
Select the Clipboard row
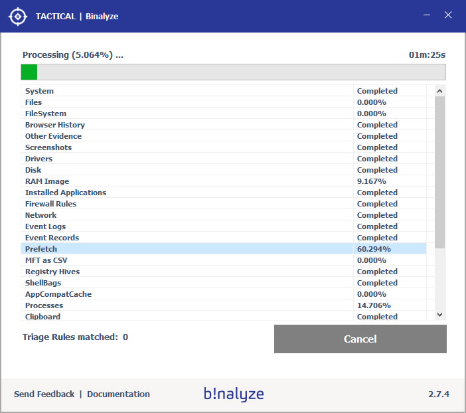pos(224,316)
